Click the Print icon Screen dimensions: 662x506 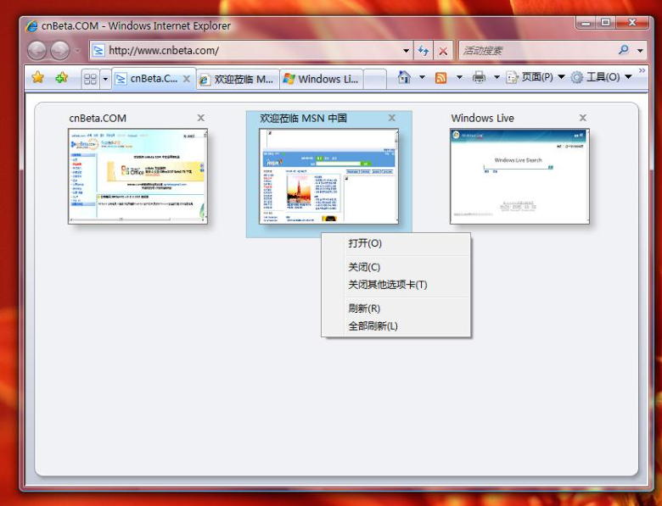tap(479, 78)
